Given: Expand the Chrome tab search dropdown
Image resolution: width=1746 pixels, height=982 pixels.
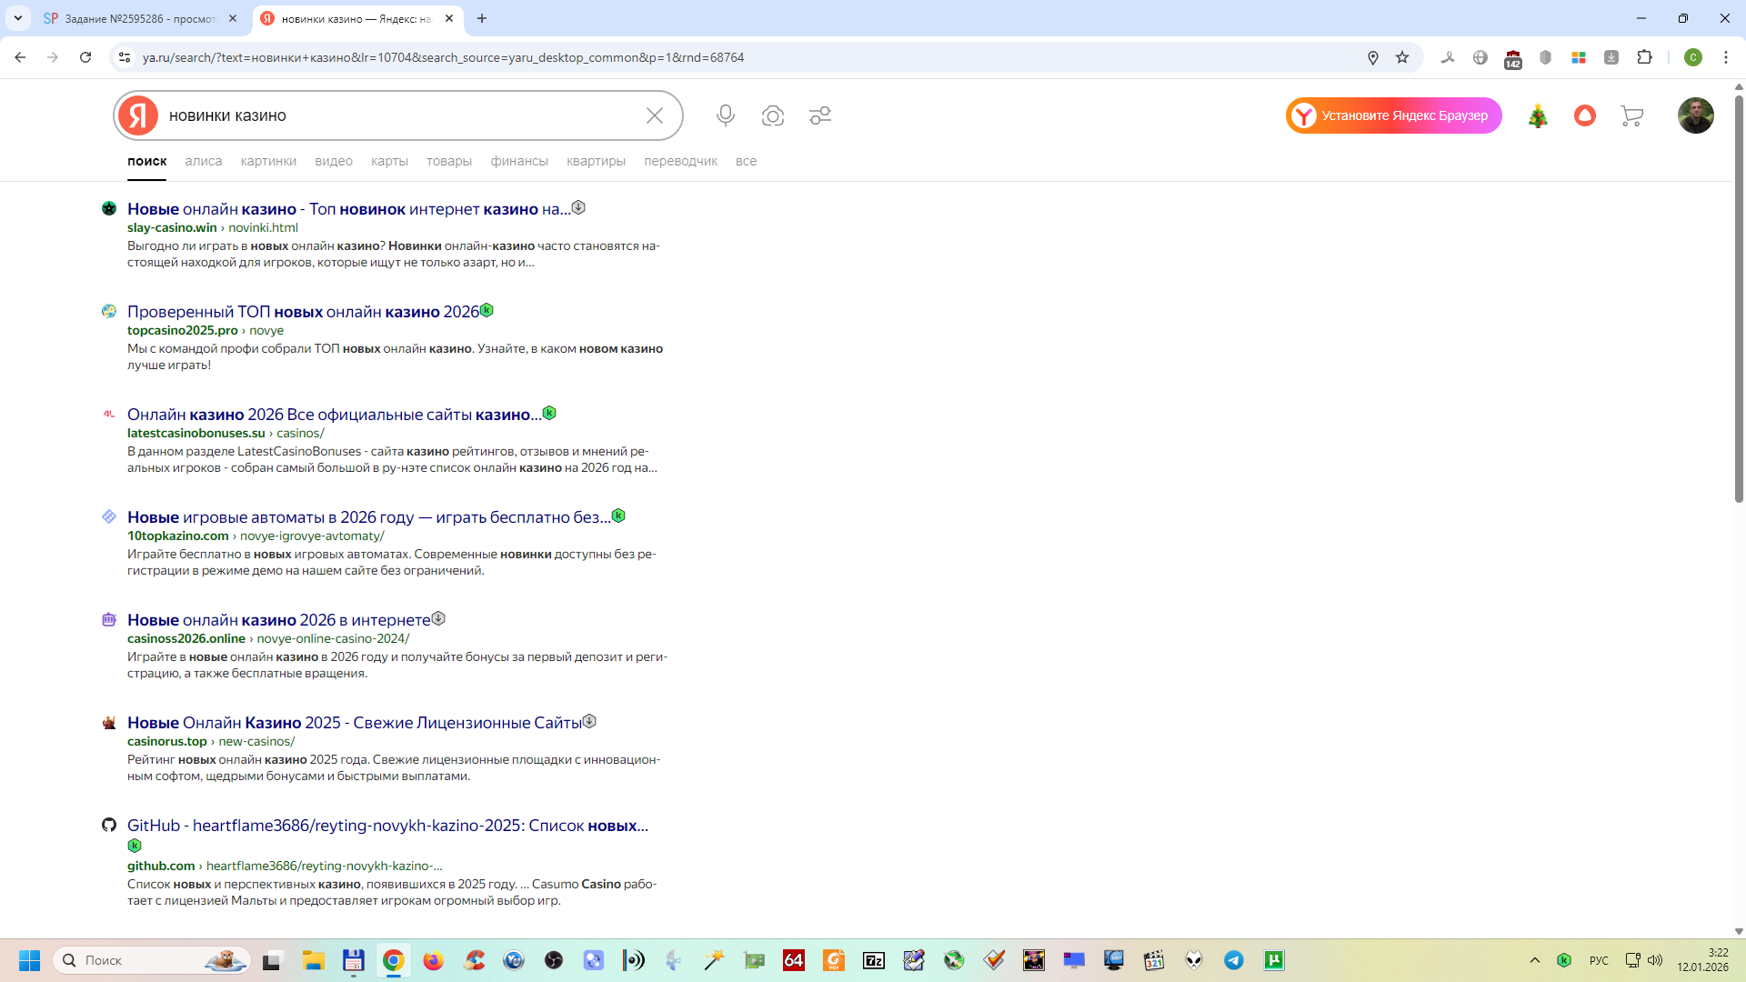Looking at the screenshot, I should [x=18, y=18].
